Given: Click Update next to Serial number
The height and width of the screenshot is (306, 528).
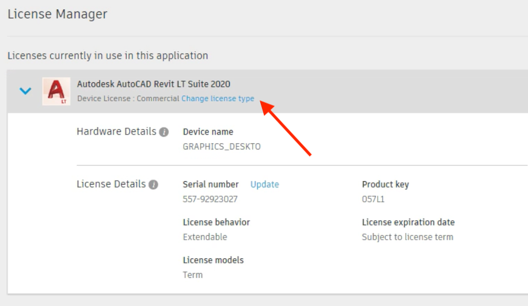Looking at the screenshot, I should click(x=265, y=184).
